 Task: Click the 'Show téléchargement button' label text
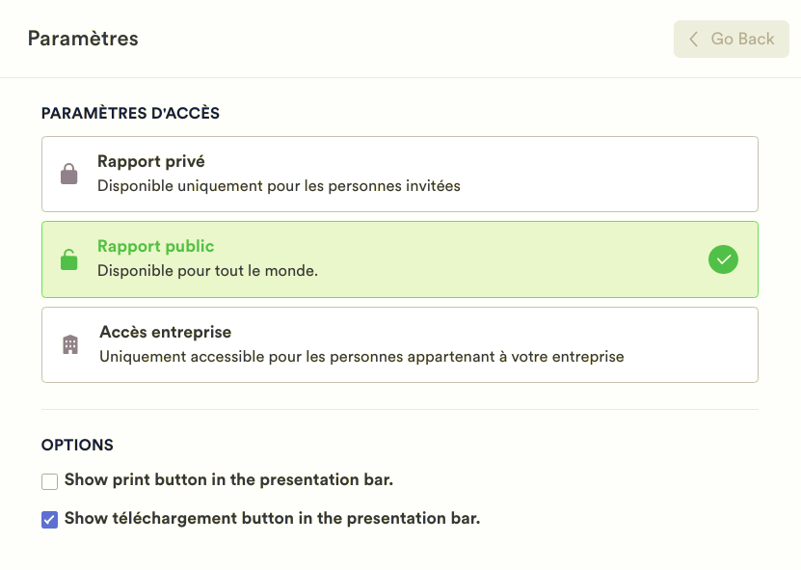point(272,519)
